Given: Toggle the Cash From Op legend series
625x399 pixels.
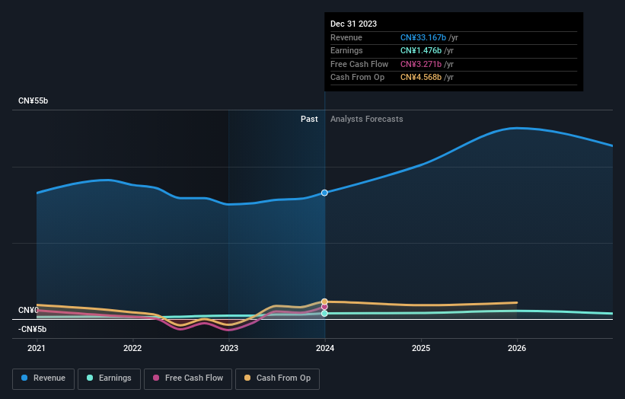Looking at the screenshot, I should [x=277, y=378].
